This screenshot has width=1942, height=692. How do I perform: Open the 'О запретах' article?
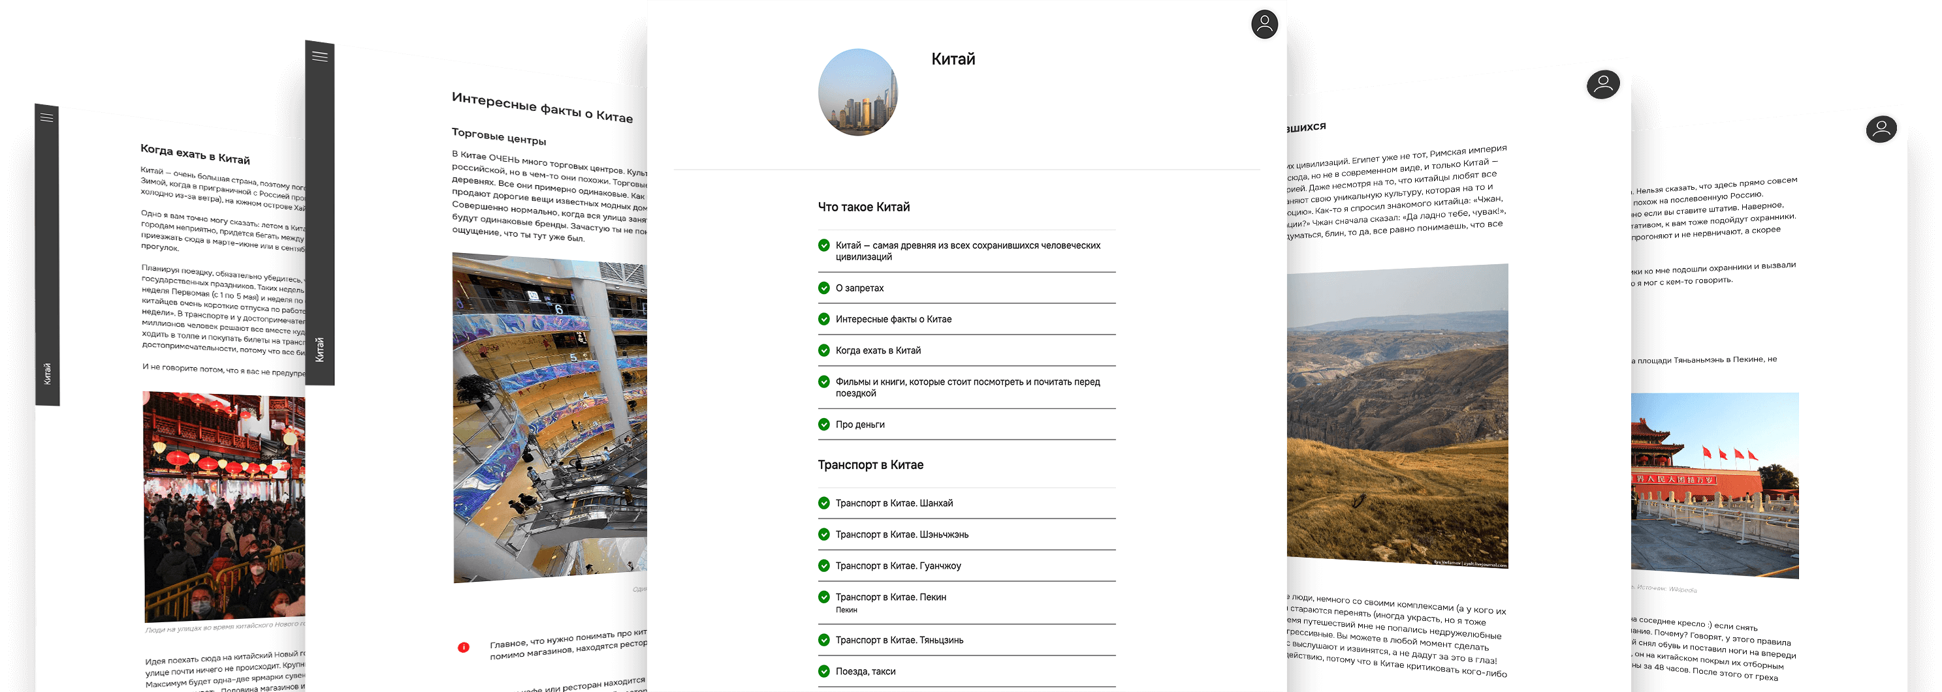click(859, 288)
